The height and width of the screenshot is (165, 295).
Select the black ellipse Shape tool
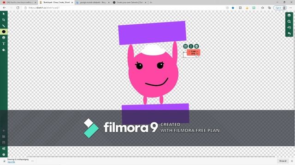coord(4,32)
